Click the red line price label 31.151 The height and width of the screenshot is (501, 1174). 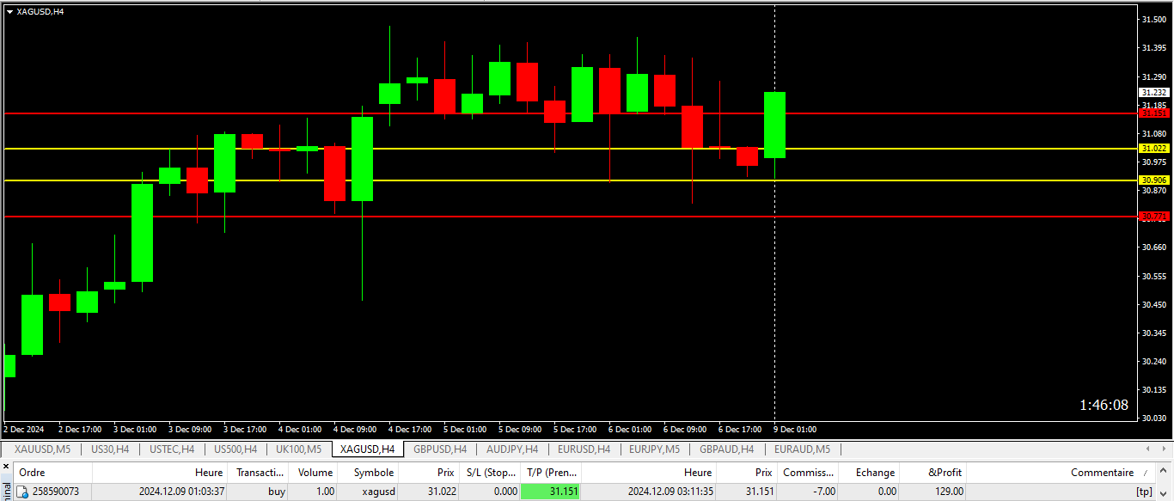coord(1153,113)
